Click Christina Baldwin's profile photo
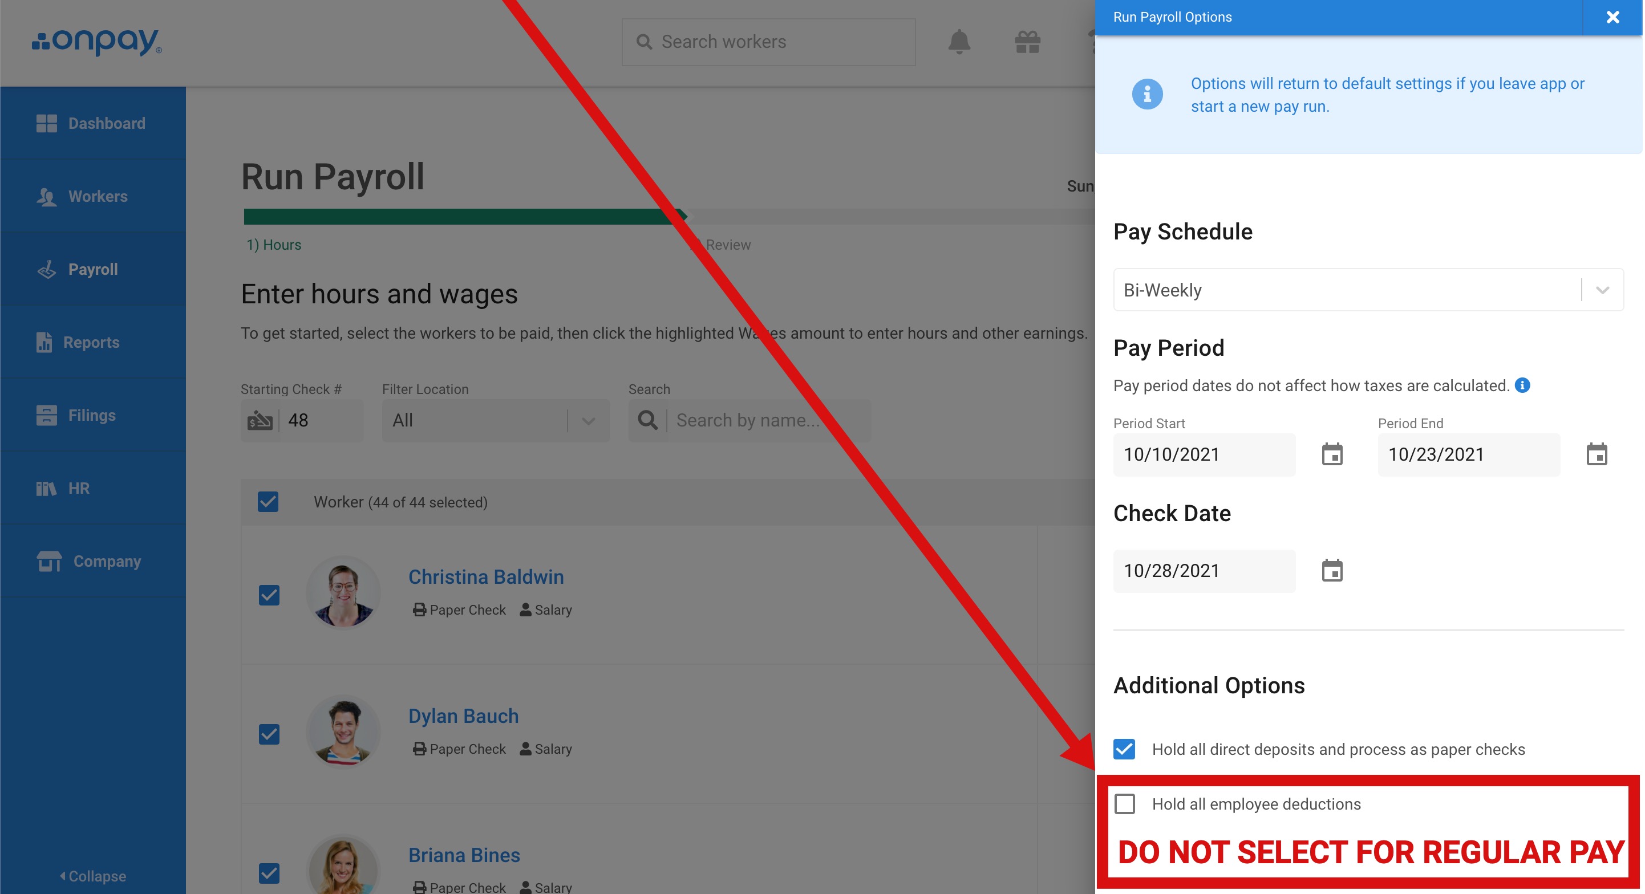 pyautogui.click(x=343, y=594)
